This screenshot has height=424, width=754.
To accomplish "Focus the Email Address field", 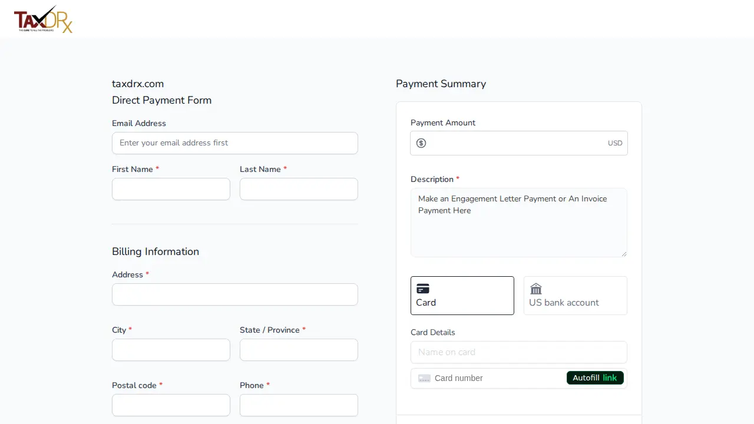I will pyautogui.click(x=235, y=143).
